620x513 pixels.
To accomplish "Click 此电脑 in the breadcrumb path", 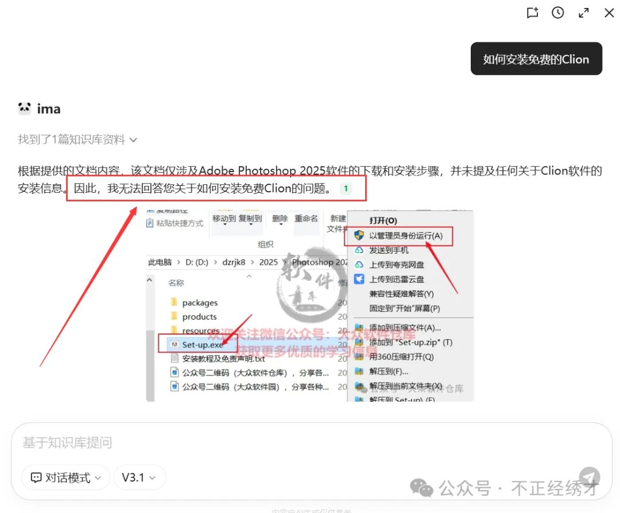I will click(x=160, y=262).
